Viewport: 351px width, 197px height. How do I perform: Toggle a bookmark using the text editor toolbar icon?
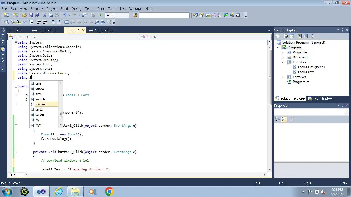[66, 22]
